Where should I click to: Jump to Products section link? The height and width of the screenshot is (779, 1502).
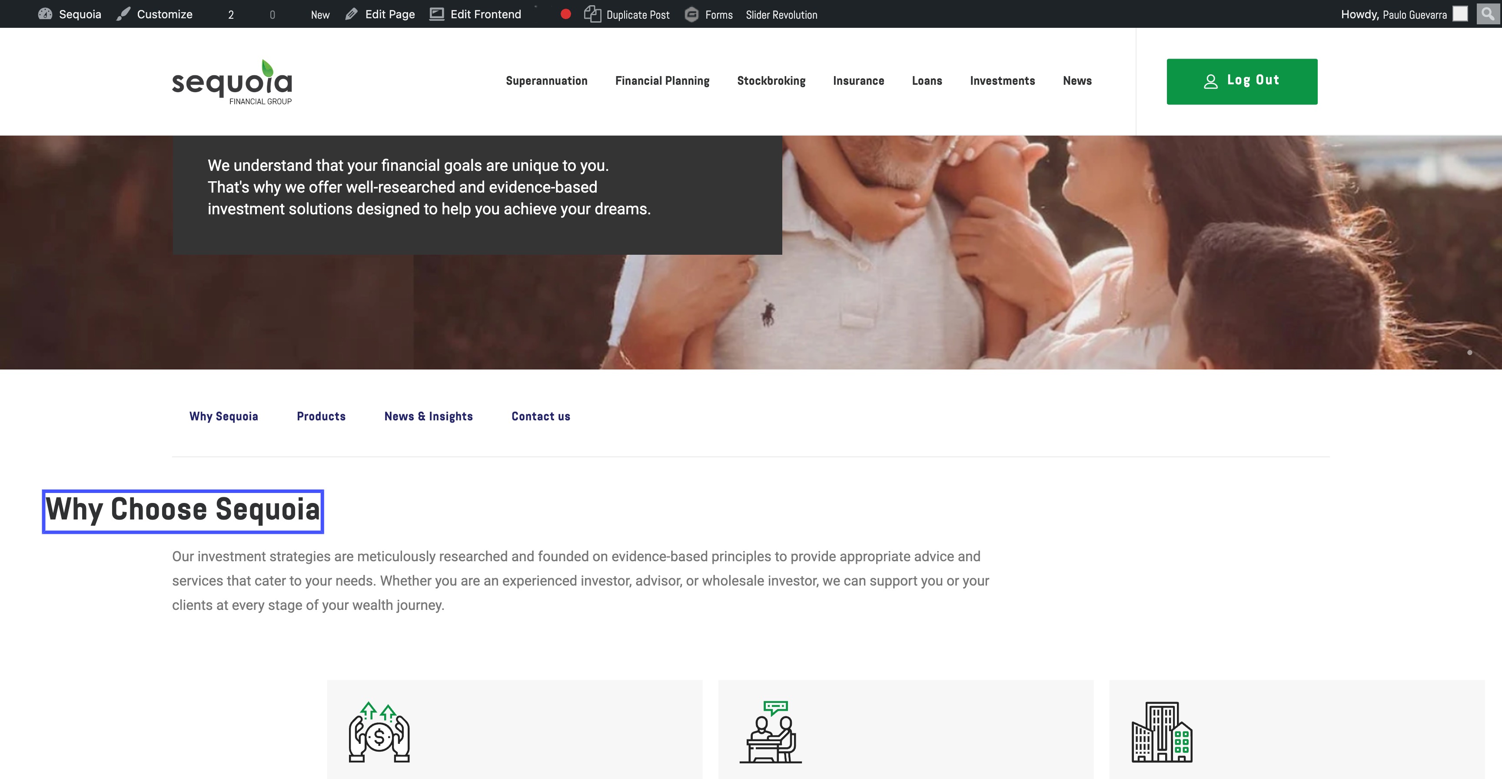click(x=321, y=416)
